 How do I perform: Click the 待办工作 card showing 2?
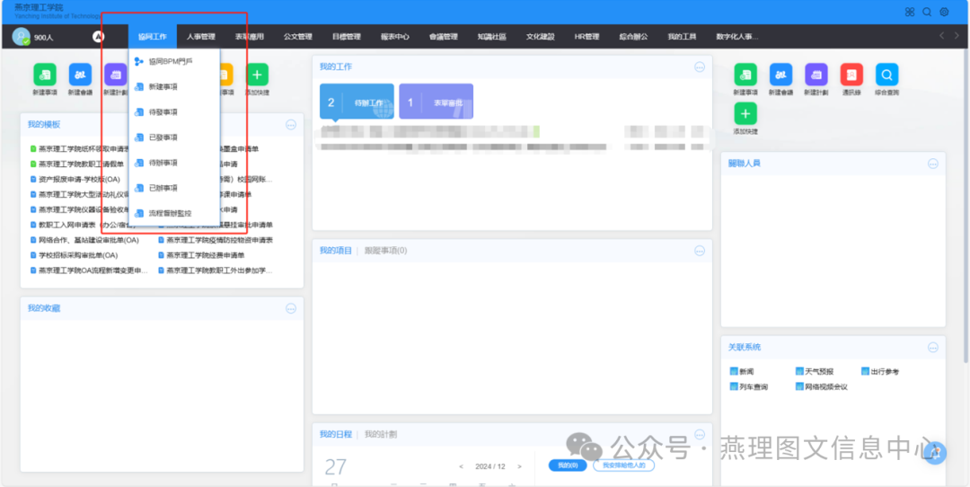(x=357, y=102)
